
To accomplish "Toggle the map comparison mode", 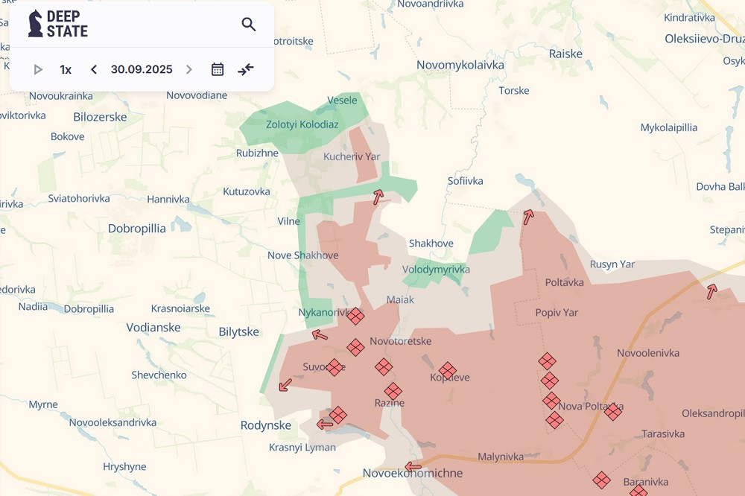I will [246, 69].
